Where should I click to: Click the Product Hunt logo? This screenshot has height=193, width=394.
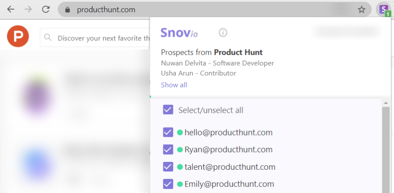tap(18, 36)
